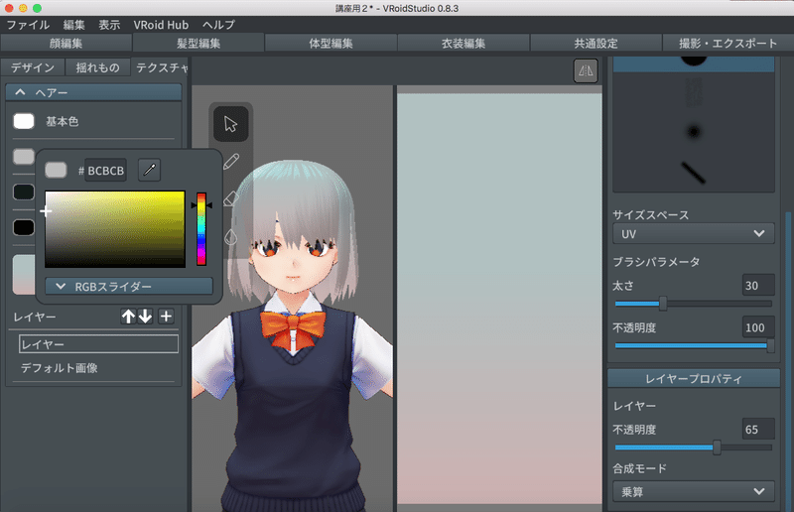794x512 pixels.
Task: Switch to the 共通設定 tab
Action: tap(596, 43)
